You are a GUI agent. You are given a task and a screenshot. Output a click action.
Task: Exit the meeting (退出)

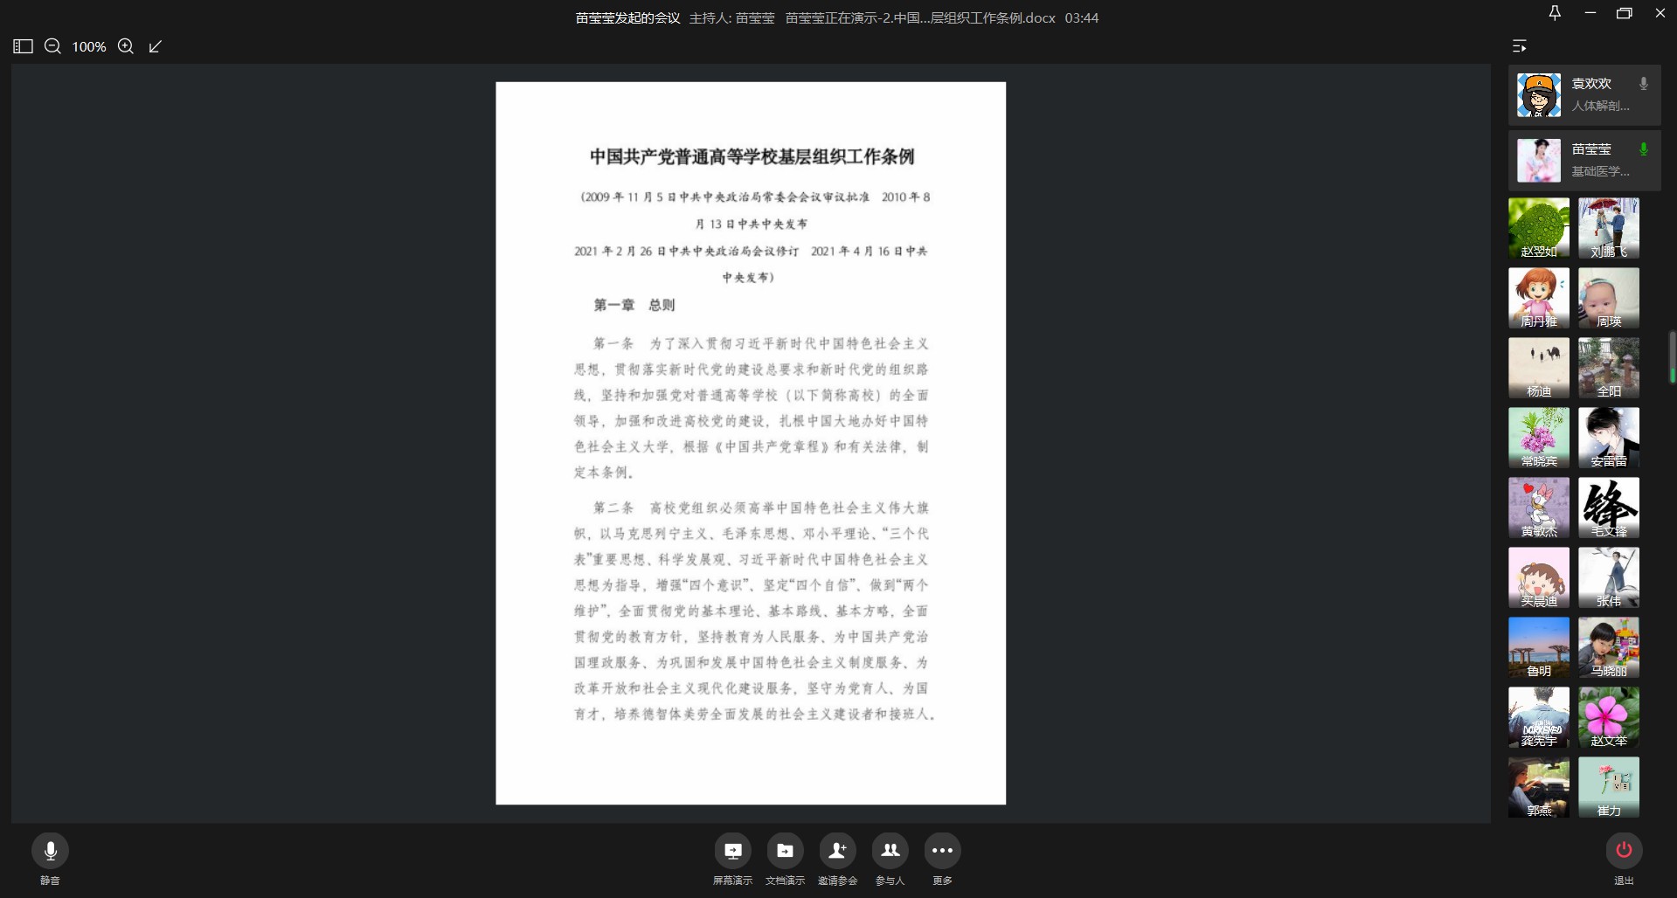(x=1624, y=851)
